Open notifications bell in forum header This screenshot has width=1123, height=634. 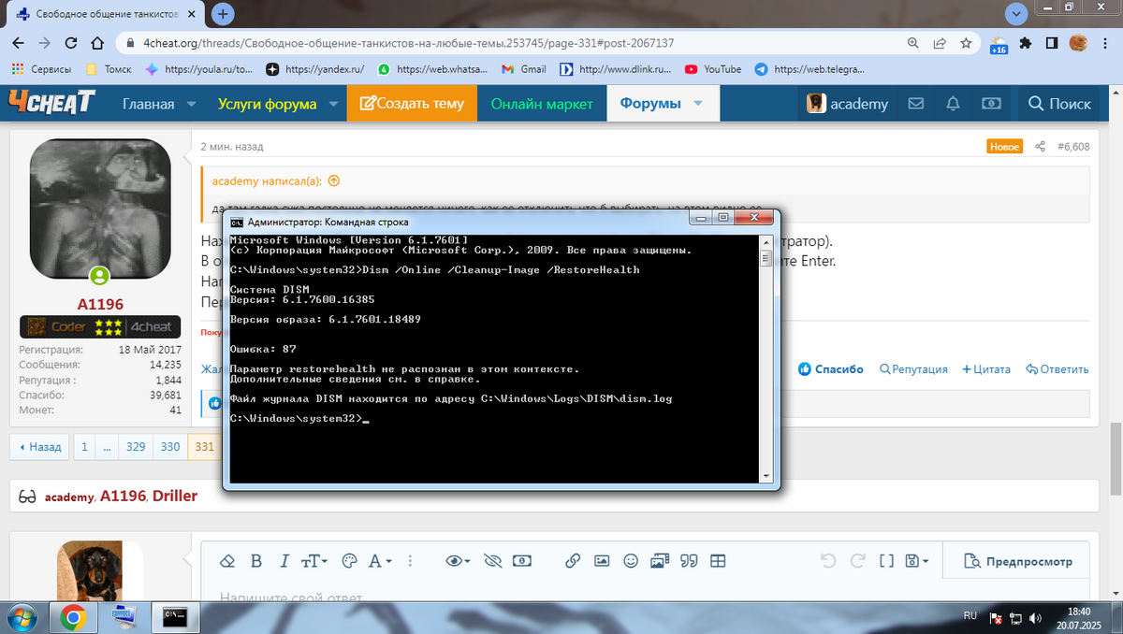point(953,104)
